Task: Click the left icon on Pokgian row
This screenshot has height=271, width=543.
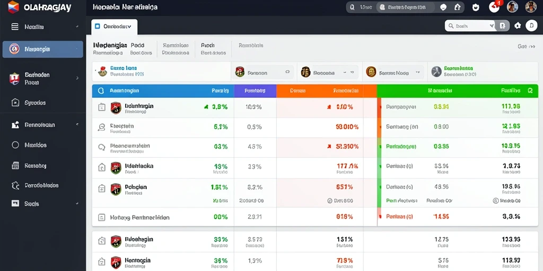Action: pyautogui.click(x=102, y=188)
